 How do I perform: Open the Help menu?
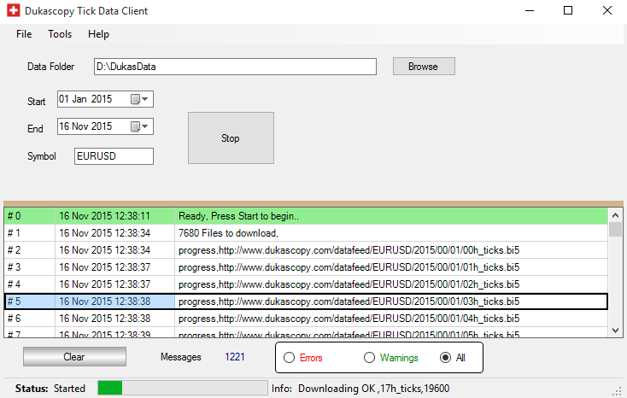point(98,34)
